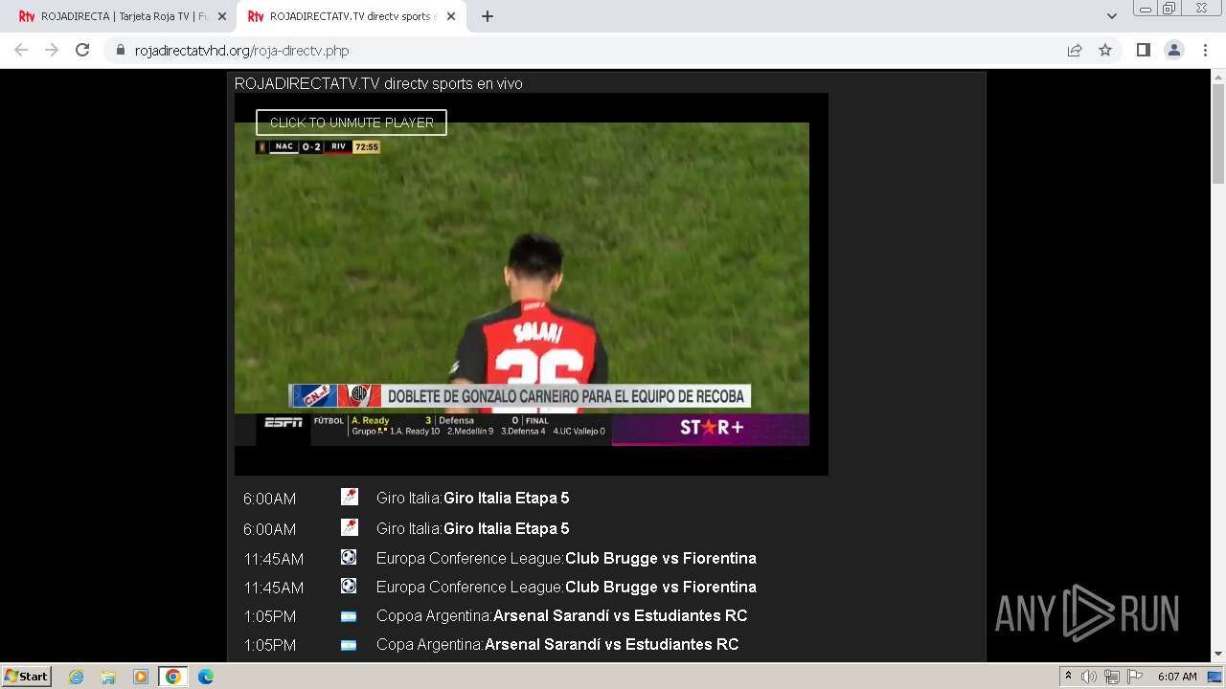Viewport: 1226px width, 689px height.
Task: Click the first 11:45AM time entry
Action: tap(273, 559)
